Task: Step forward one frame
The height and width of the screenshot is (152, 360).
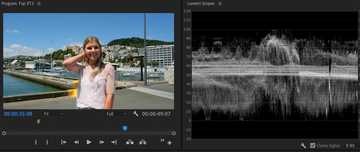Action: click(x=102, y=142)
